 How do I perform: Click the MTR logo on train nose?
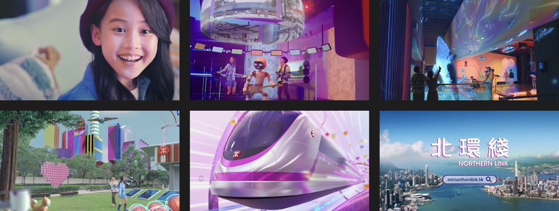coord(237,154)
